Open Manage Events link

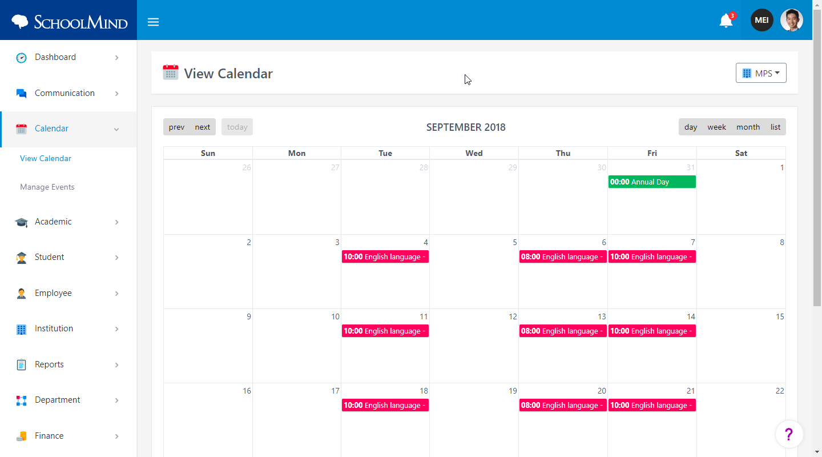[47, 187]
